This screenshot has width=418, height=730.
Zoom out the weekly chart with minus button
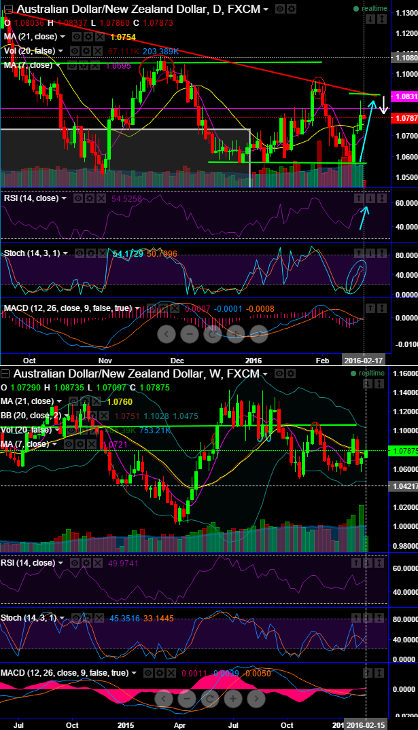pyautogui.click(x=187, y=698)
